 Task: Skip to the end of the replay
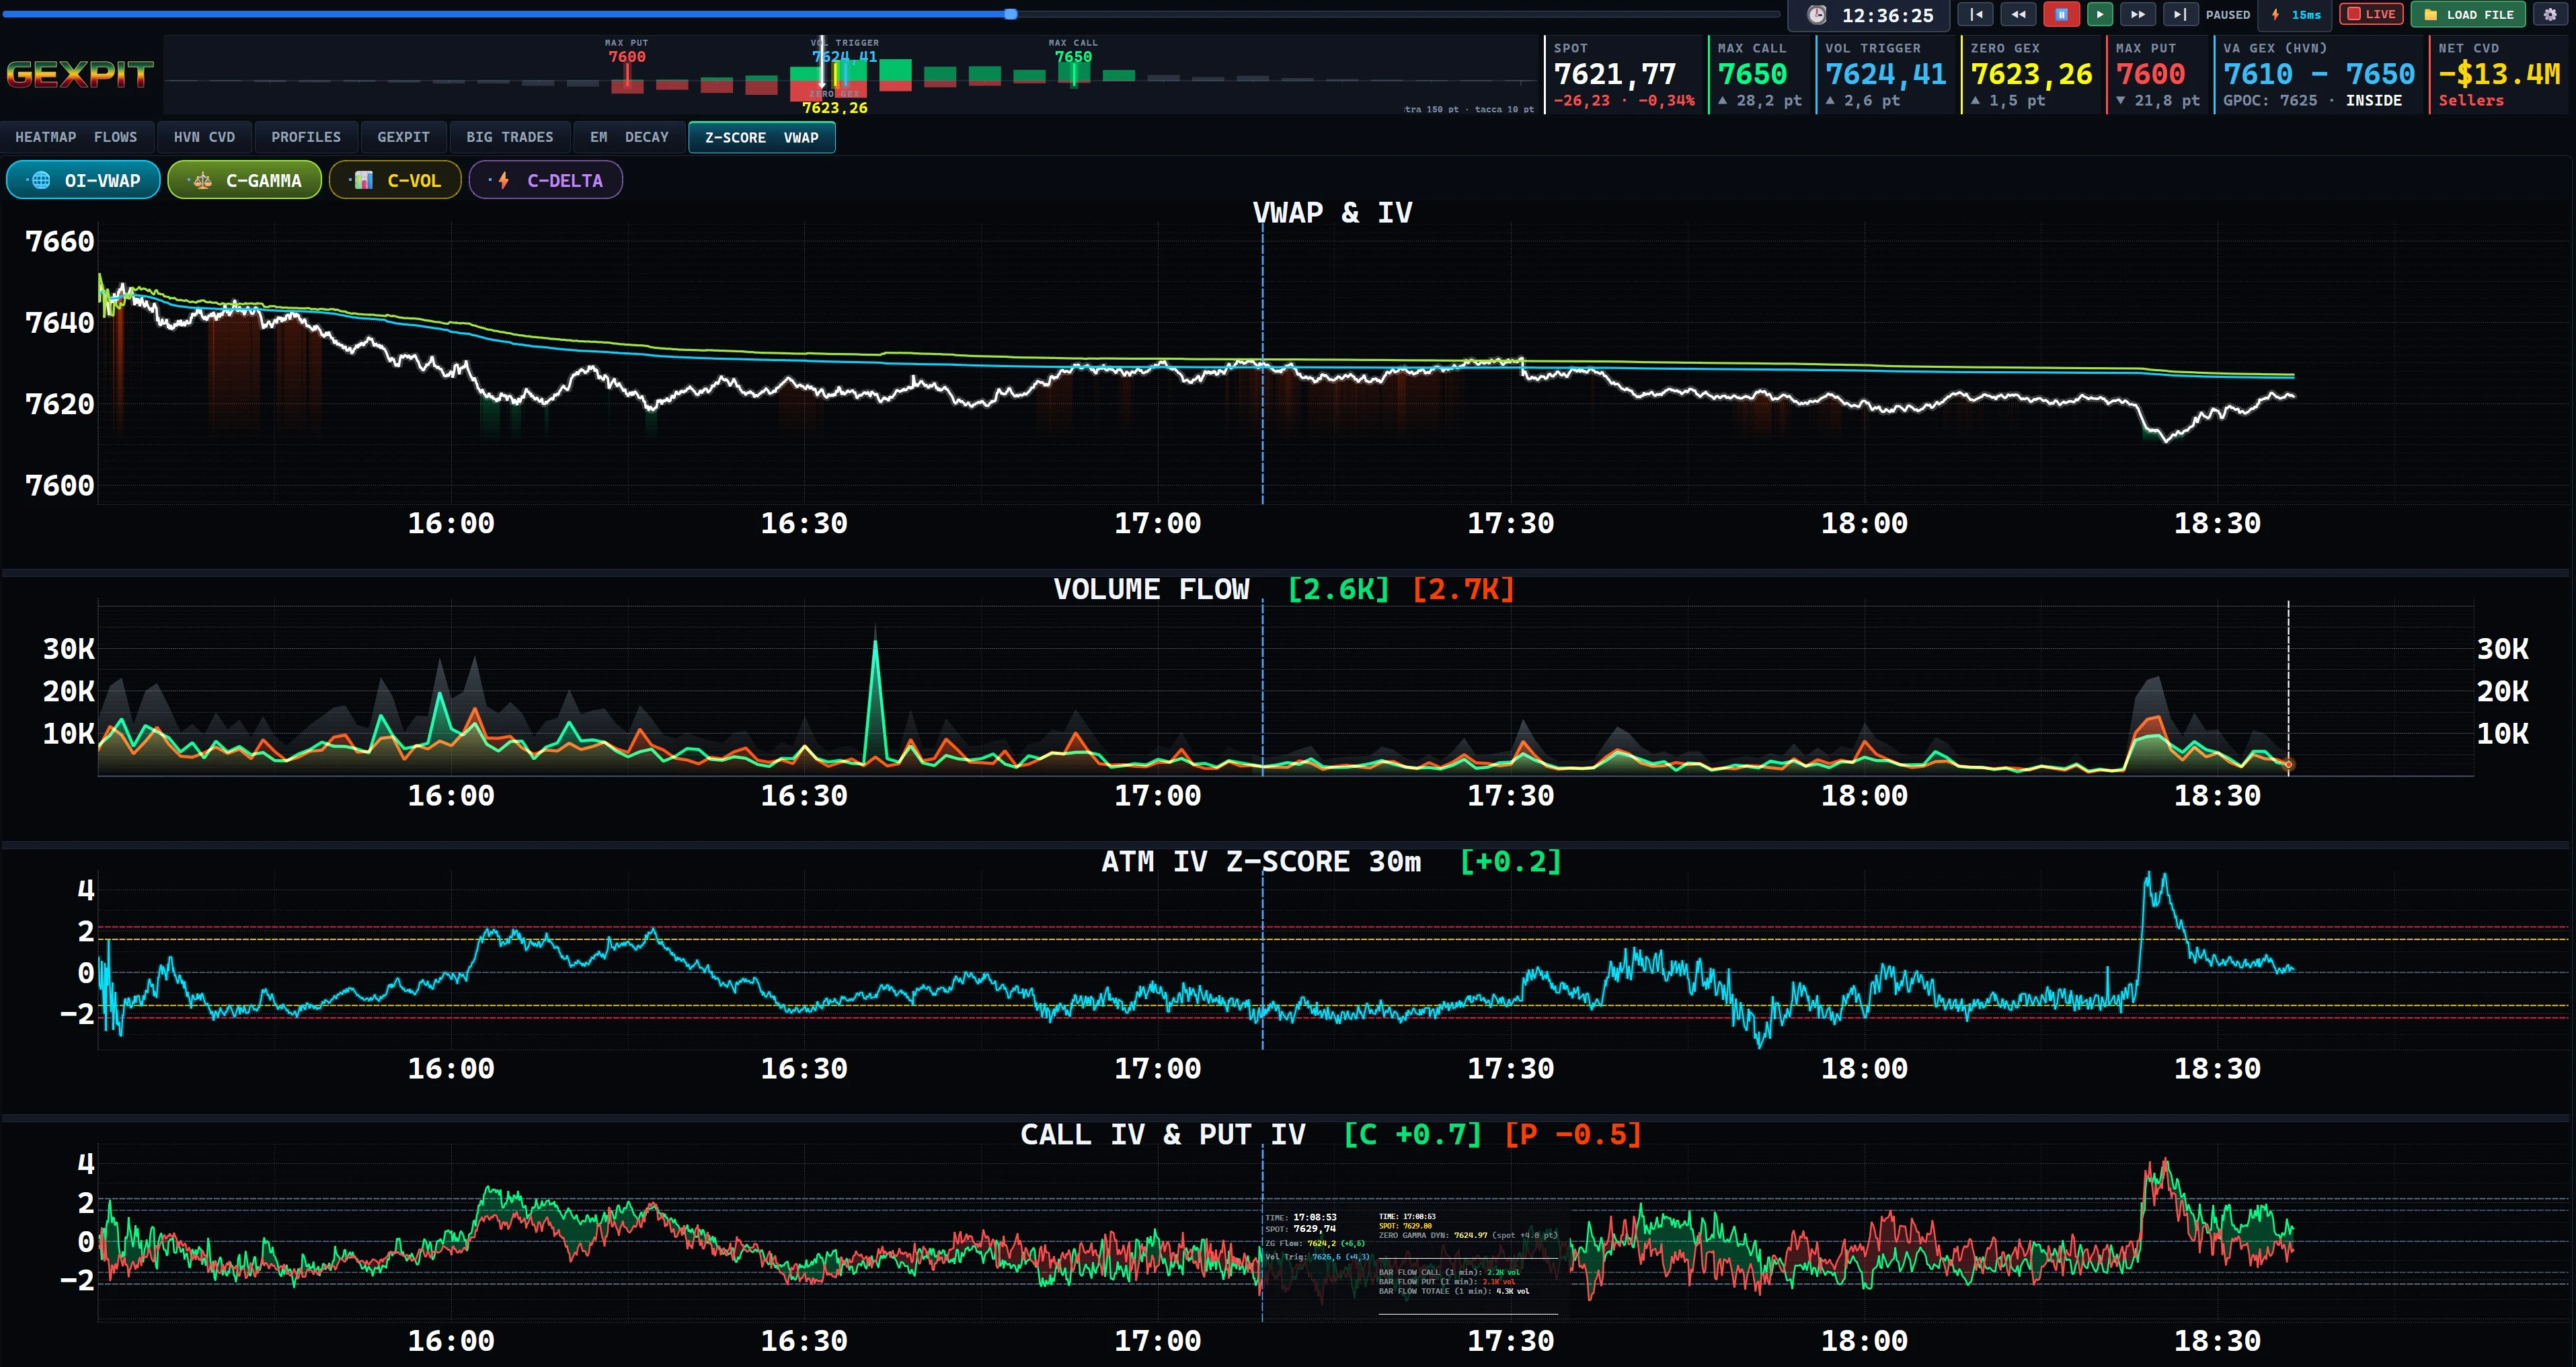click(x=2180, y=15)
